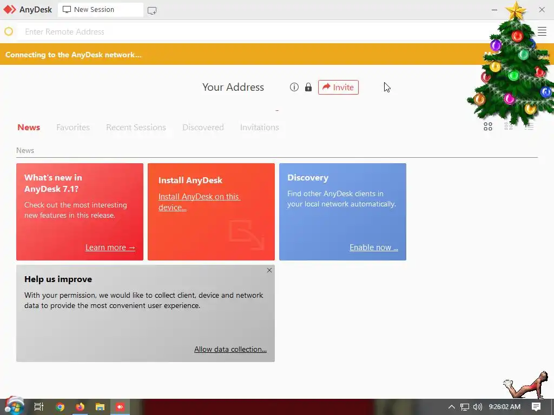
Task: Click the What's new in AnyDesk 7.1 card
Action: [x=80, y=212]
